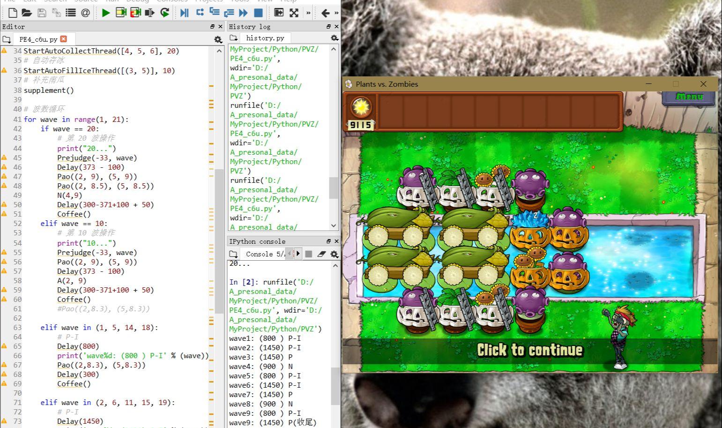722x428 pixels.
Task: Click the @ symbol toolbar icon
Action: [85, 13]
